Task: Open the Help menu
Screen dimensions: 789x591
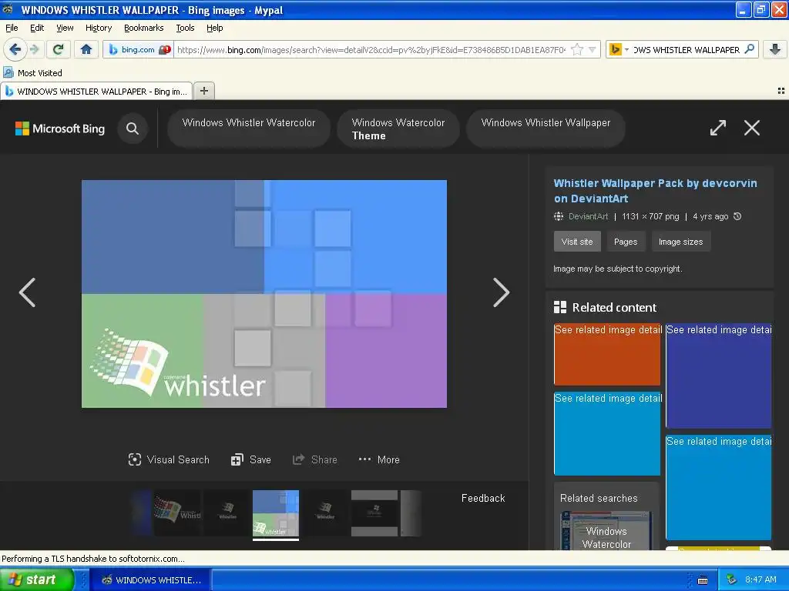Action: (215, 28)
